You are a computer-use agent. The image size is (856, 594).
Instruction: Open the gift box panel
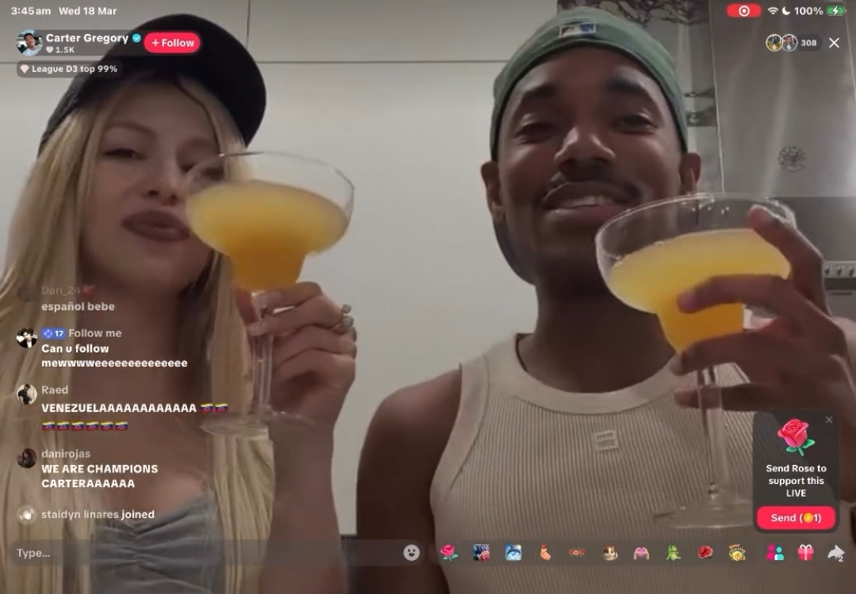pyautogui.click(x=805, y=553)
